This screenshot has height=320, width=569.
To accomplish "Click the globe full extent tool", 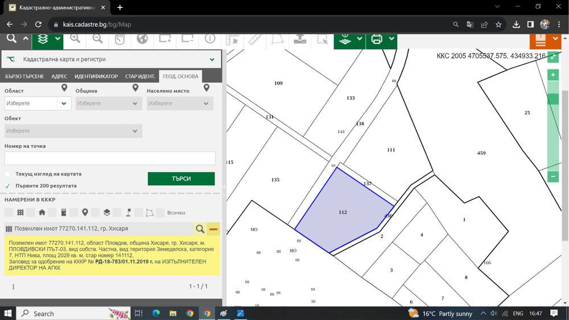I will coord(142,39).
